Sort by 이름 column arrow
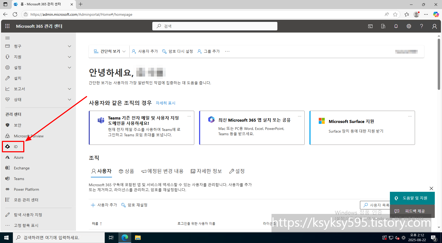This screenshot has width=442, height=243. pos(101,224)
